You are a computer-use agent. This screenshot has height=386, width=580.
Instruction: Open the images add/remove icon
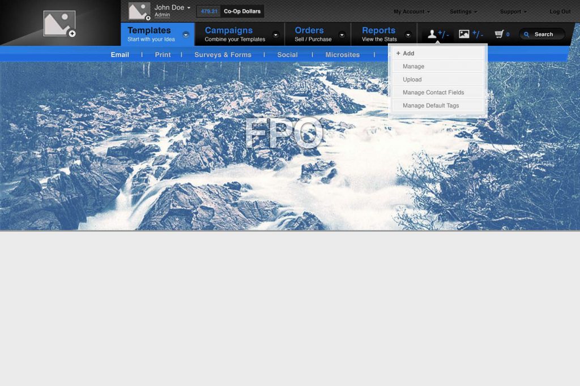click(470, 35)
